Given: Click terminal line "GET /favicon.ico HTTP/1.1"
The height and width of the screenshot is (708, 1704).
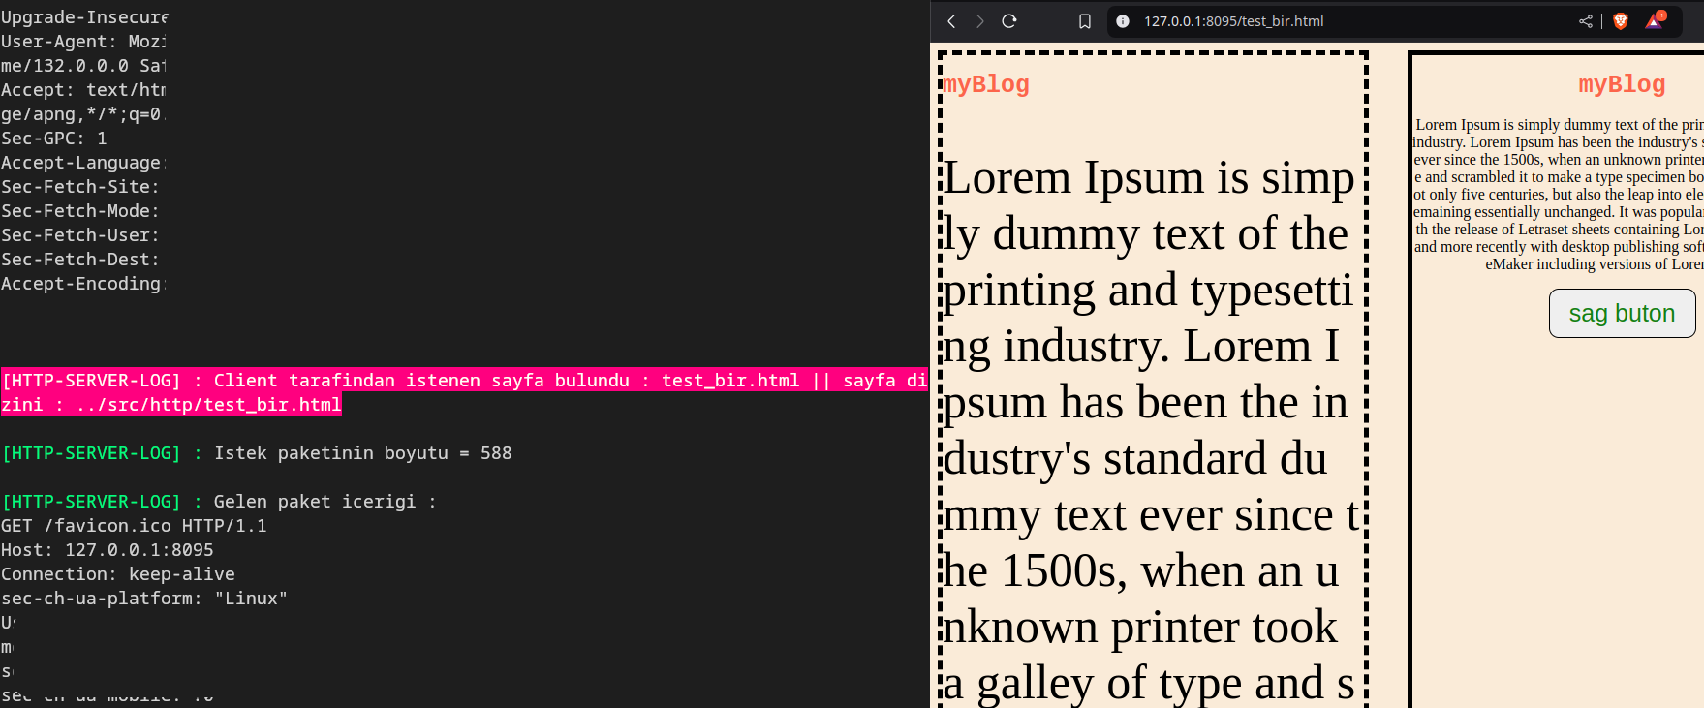Looking at the screenshot, I should (134, 526).
